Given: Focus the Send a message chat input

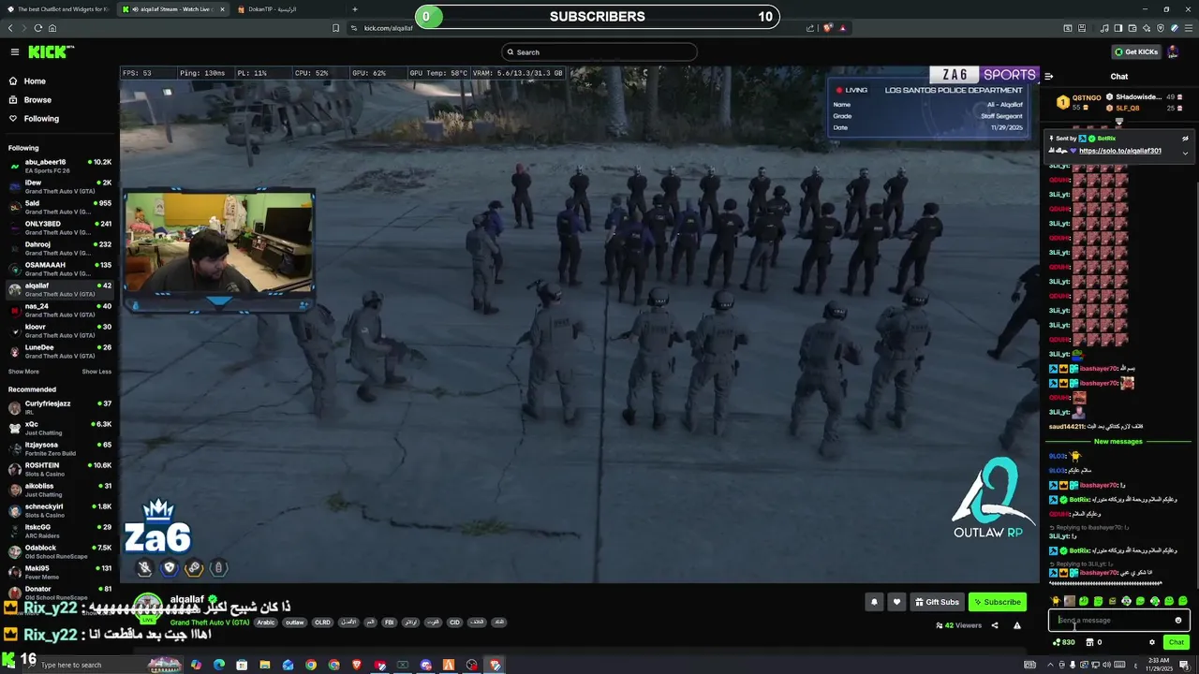Looking at the screenshot, I should [1118, 620].
